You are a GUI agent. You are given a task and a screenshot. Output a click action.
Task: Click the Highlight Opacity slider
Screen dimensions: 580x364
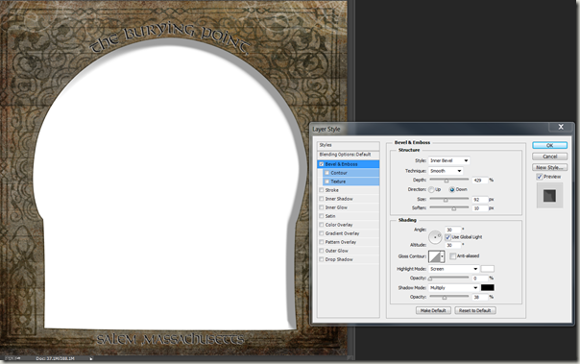coord(449,278)
